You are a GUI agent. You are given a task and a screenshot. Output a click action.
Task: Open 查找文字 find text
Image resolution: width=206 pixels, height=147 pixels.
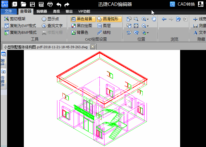click(x=52, y=26)
